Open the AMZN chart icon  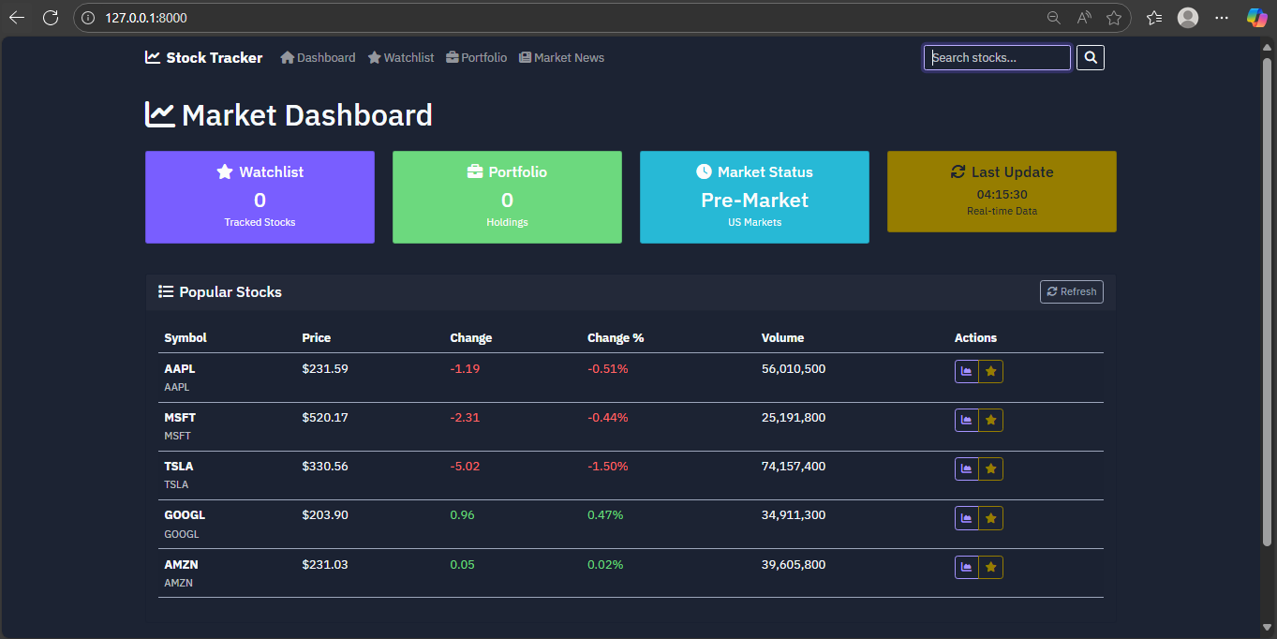tap(966, 567)
